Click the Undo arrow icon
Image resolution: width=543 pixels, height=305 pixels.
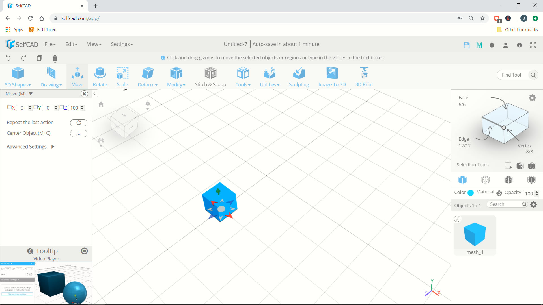8,58
